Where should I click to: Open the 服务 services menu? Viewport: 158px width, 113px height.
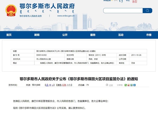pos(93,35)
